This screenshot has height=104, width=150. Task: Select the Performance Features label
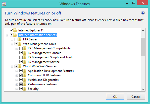pos(42,84)
